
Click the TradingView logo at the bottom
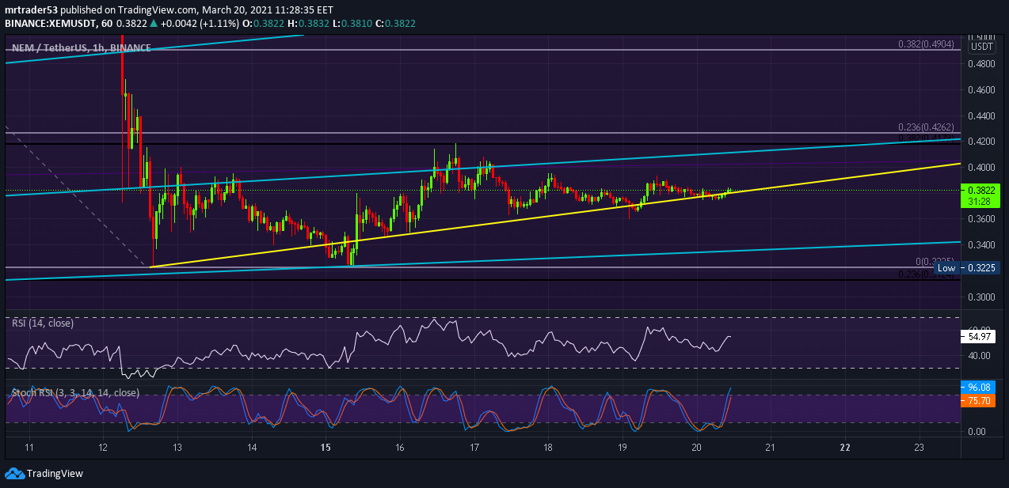tap(44, 473)
